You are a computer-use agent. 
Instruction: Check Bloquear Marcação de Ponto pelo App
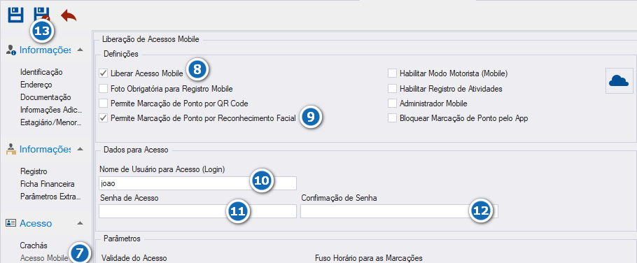[x=392, y=118]
